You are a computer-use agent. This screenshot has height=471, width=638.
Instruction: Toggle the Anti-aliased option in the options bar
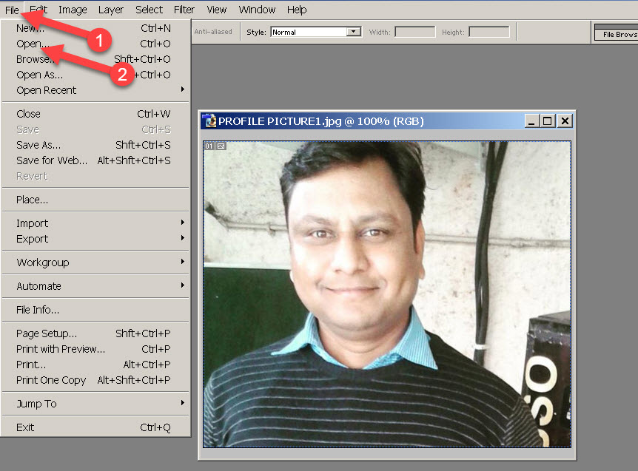tap(214, 31)
